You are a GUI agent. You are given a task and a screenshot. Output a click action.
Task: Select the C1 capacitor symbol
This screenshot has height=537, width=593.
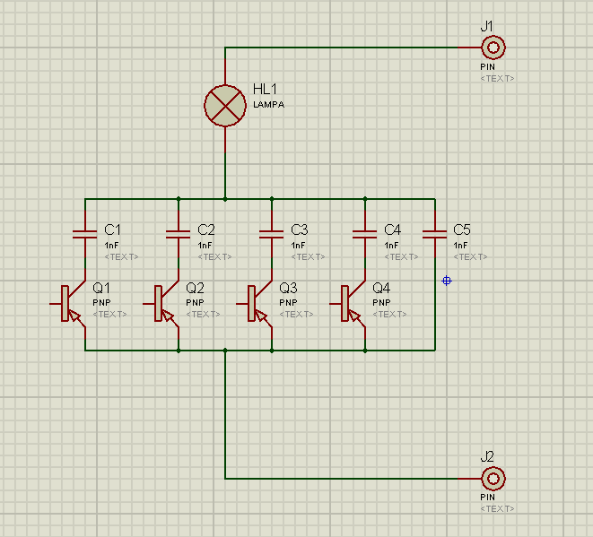tap(85, 233)
